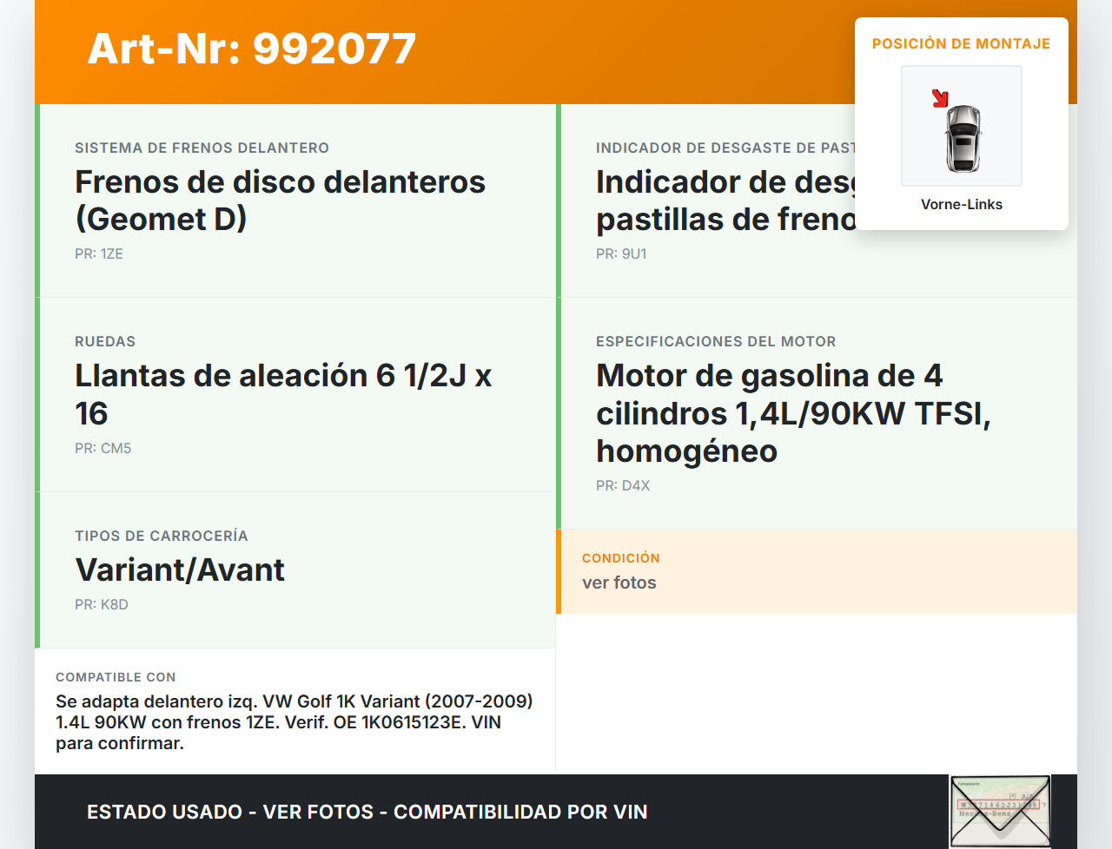The image size is (1112, 849).
Task: Click the PR: 9U1 code
Action: click(621, 253)
